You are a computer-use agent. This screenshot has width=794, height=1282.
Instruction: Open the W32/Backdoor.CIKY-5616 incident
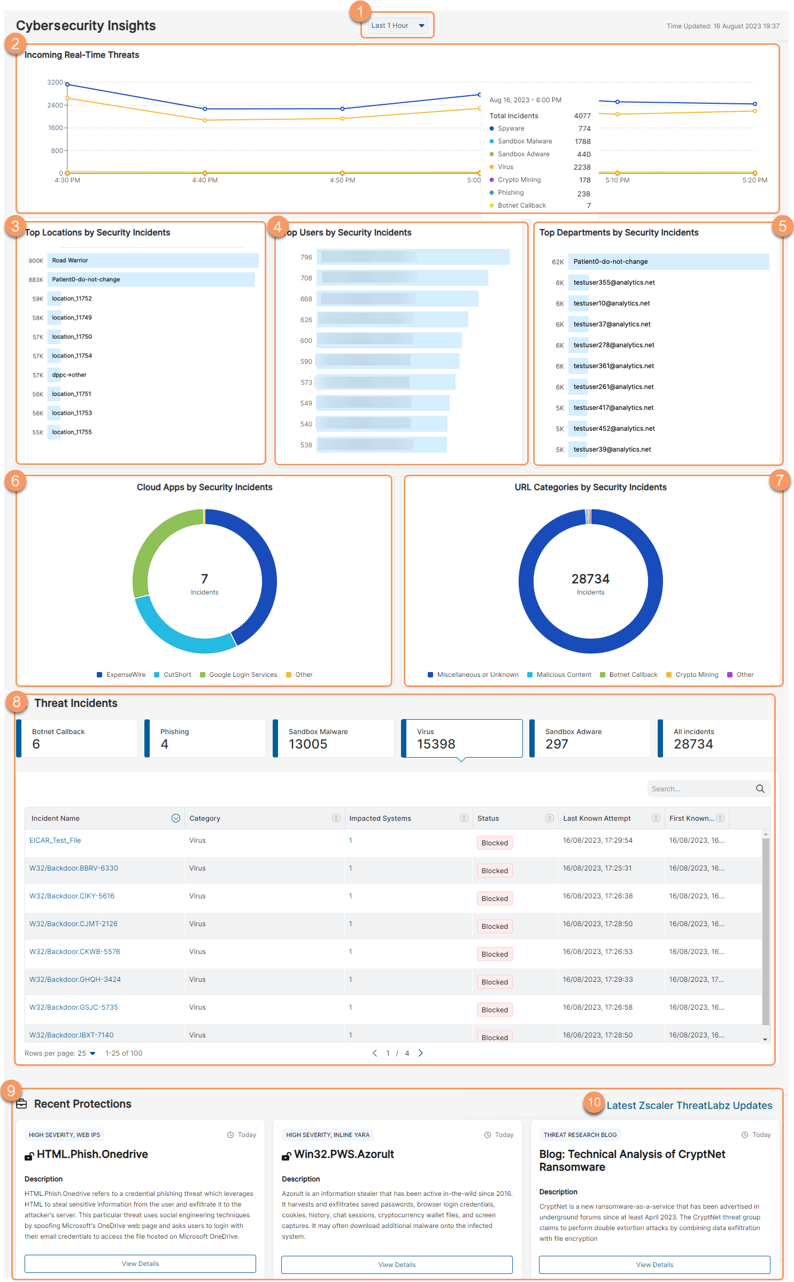[x=72, y=896]
